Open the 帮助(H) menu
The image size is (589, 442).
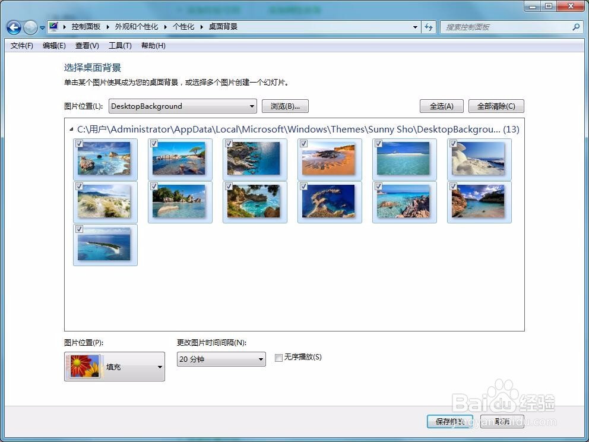pyautogui.click(x=153, y=46)
